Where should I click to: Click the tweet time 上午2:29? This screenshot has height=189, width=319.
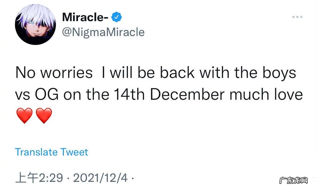(39, 178)
